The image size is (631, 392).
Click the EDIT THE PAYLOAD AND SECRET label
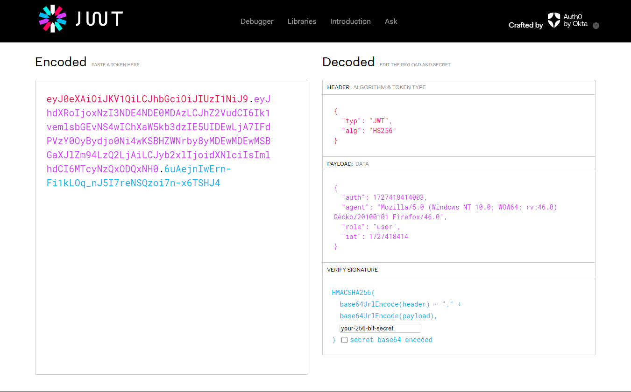tap(415, 65)
